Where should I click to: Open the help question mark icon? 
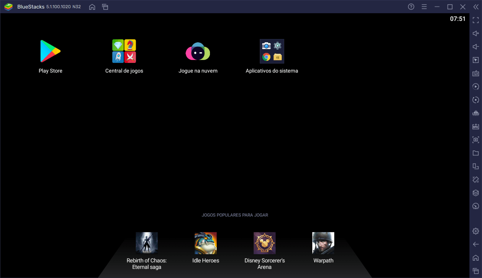pyautogui.click(x=411, y=7)
